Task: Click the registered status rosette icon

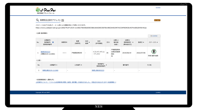Action: 154,51
